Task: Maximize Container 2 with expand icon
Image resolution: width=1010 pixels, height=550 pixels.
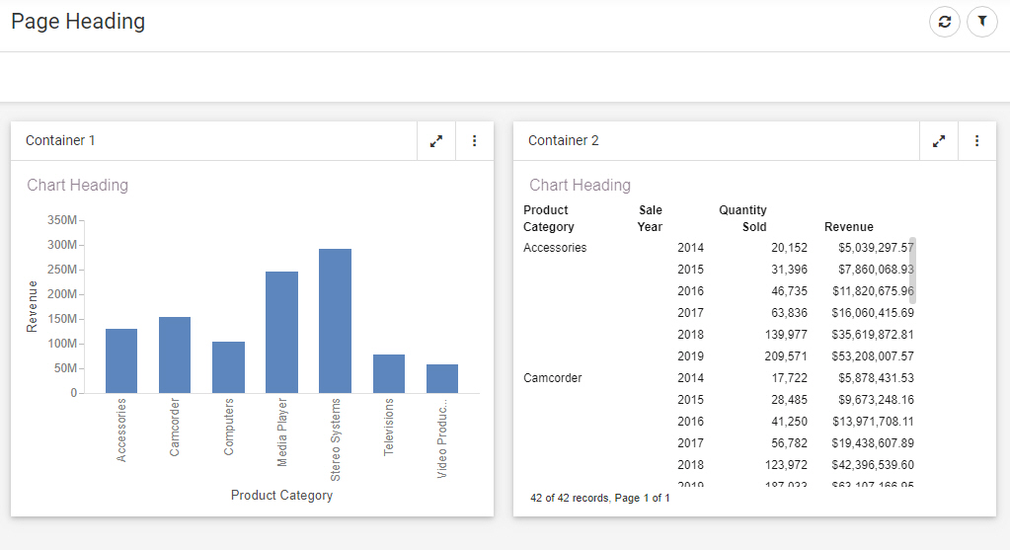Action: tap(939, 141)
